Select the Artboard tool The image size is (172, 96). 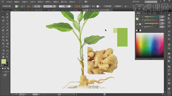coord(3,54)
